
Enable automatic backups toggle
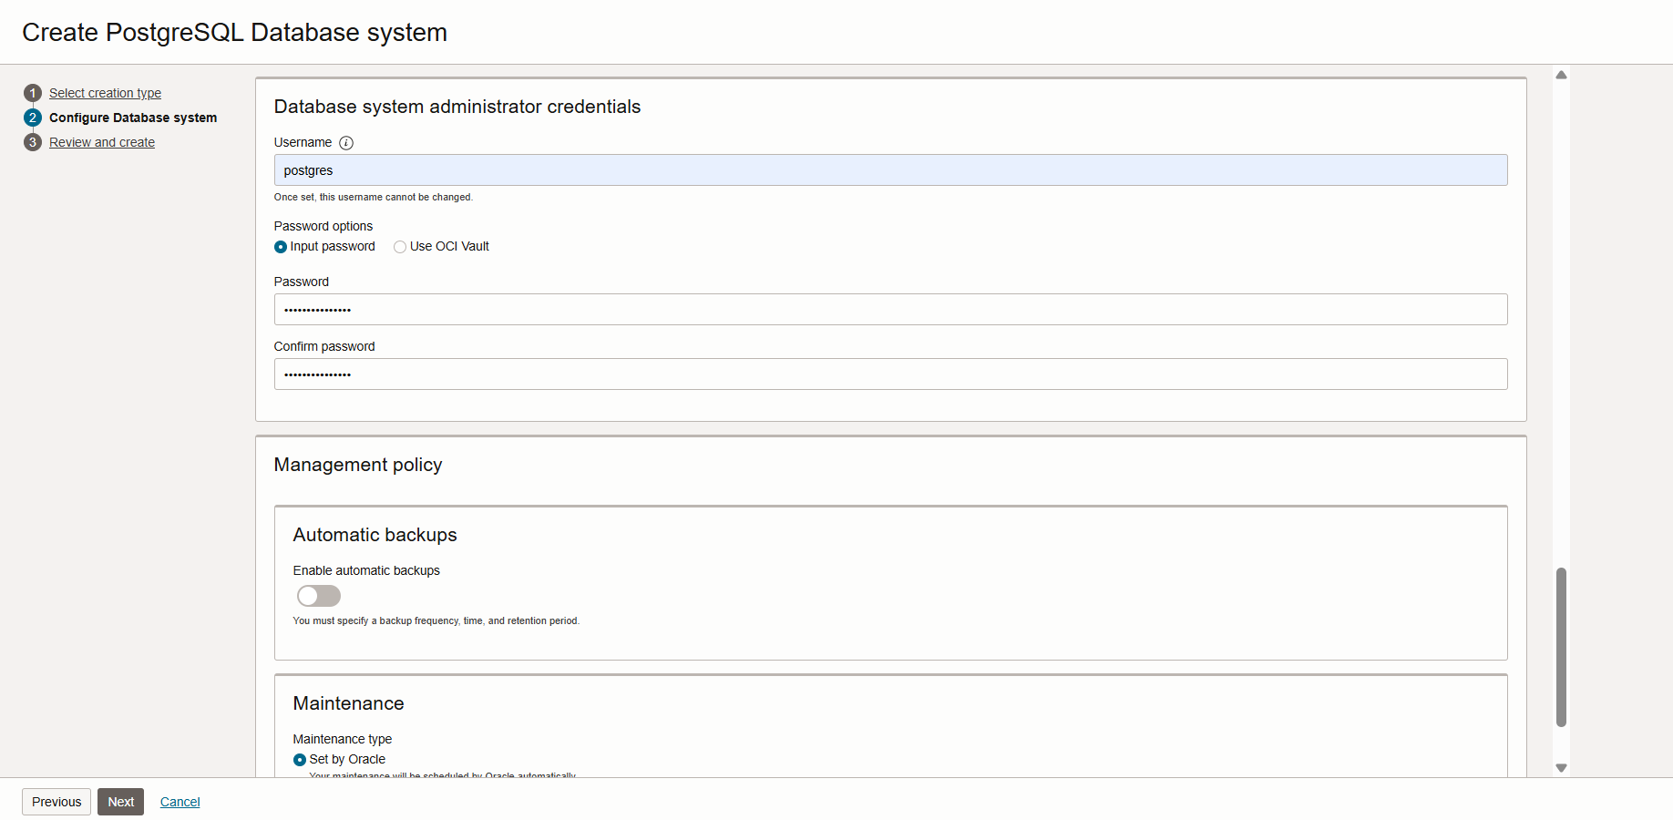coord(319,596)
